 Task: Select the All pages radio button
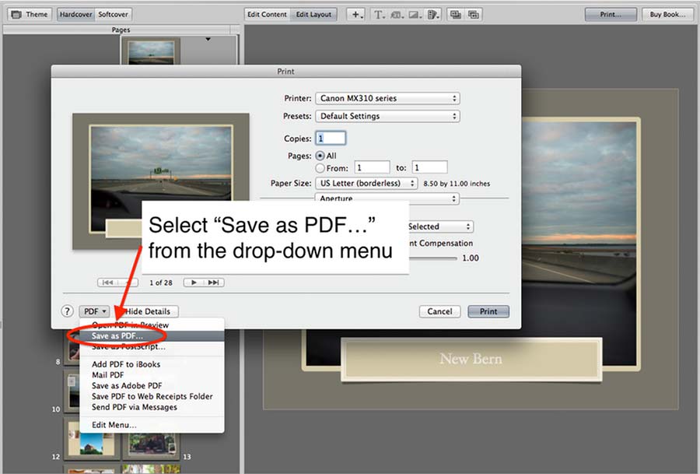320,156
